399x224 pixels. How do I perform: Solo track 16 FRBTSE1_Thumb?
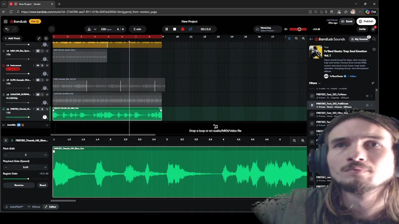(x=42, y=109)
